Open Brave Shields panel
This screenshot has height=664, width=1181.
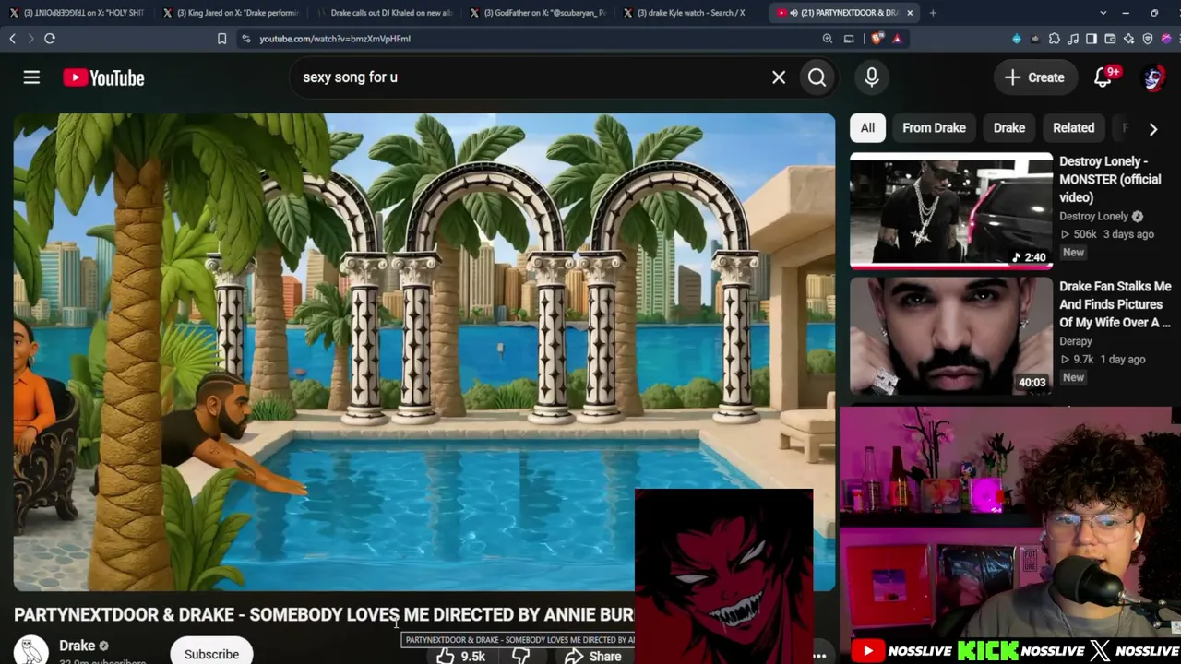877,39
